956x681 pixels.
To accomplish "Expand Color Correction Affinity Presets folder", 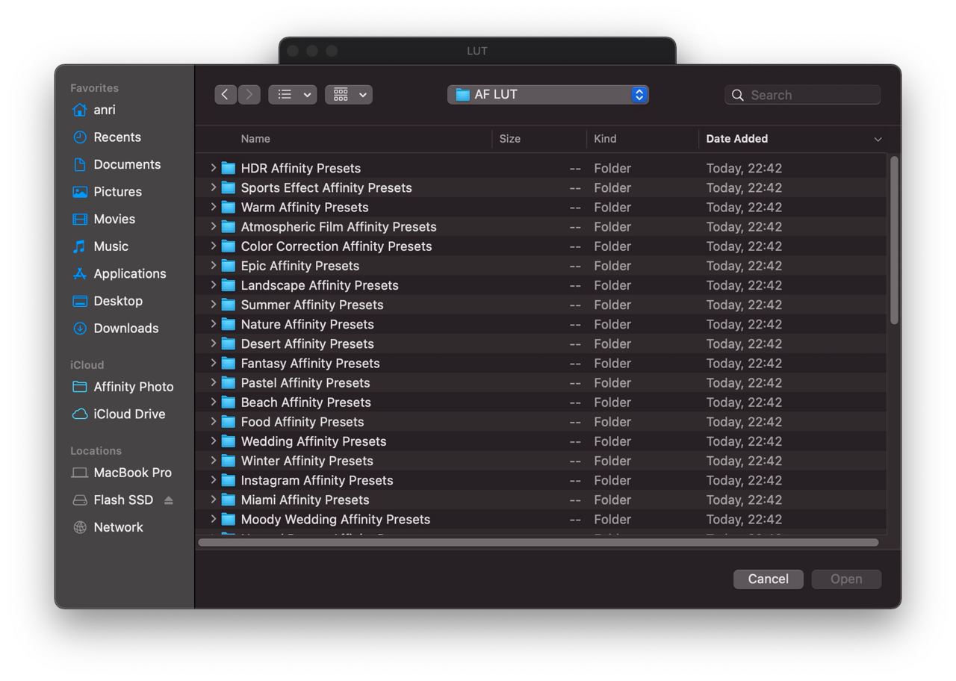I will (214, 246).
